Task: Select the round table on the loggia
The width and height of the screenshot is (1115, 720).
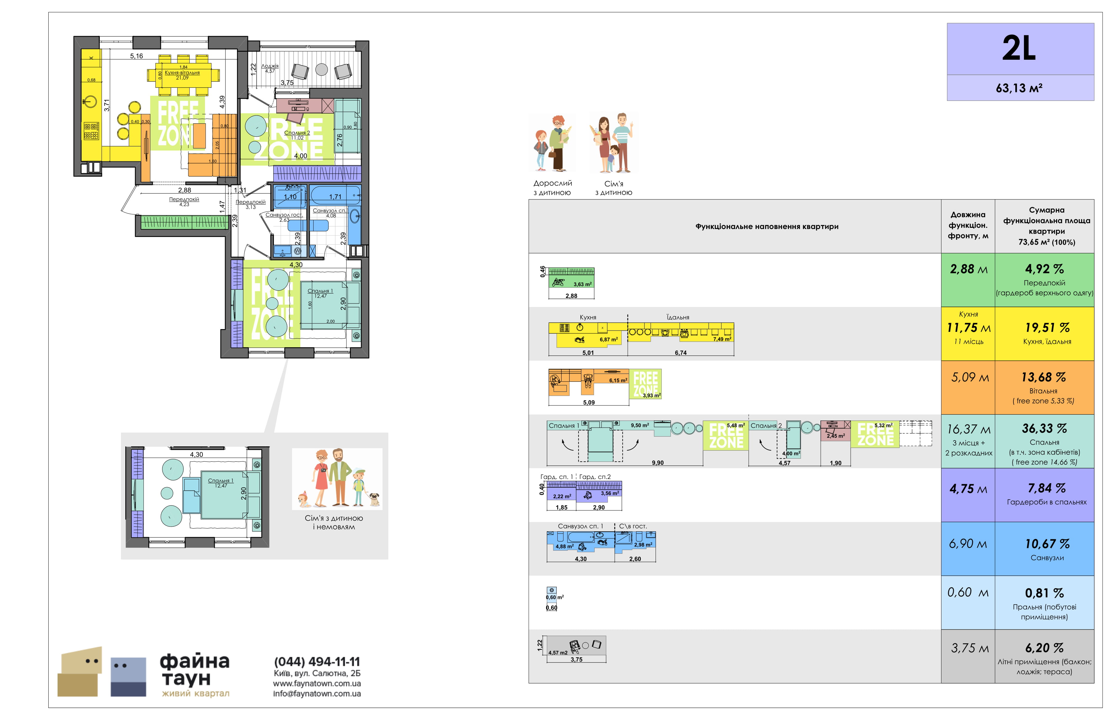Action: (322, 70)
